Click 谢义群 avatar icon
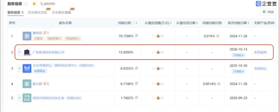Image resolution: width=279 pixels, height=112 pixels. [x=27, y=84]
